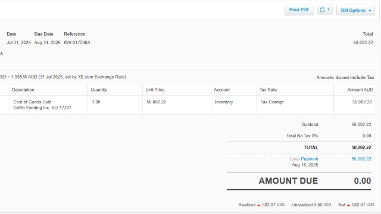Select the Aug 31, 2025 due date

click(x=47, y=42)
